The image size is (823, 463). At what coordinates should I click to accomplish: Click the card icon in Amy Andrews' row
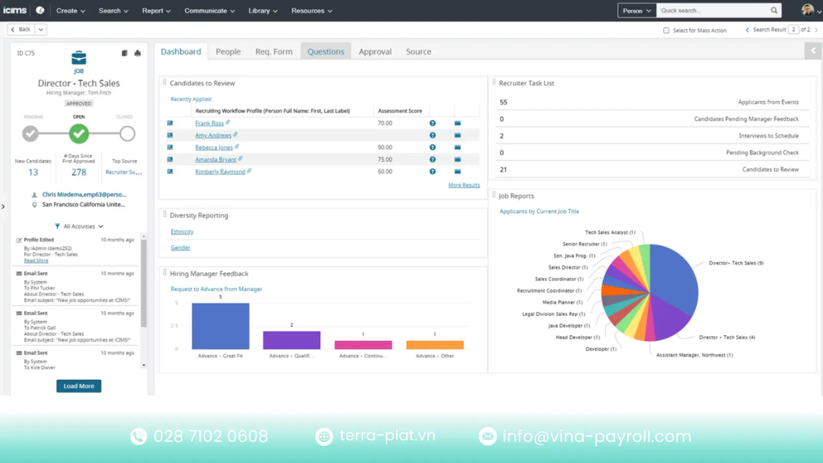coord(458,135)
